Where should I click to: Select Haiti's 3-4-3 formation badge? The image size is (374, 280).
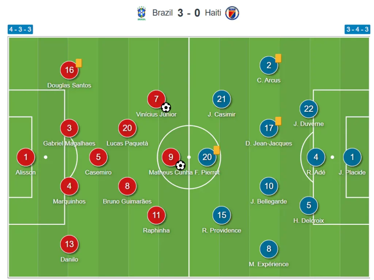357,29
